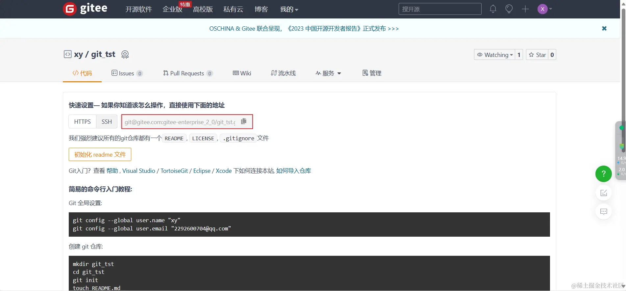The height and width of the screenshot is (291, 626).
Task: Click the git_tst repository name
Action: point(103,54)
